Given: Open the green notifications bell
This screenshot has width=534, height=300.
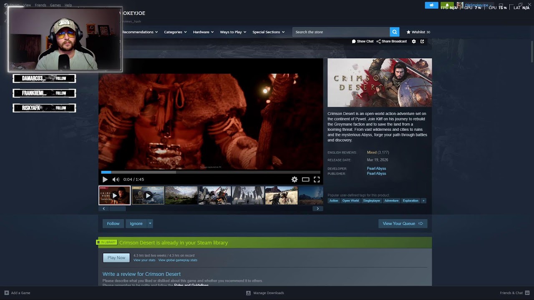Looking at the screenshot, I should point(447,5).
